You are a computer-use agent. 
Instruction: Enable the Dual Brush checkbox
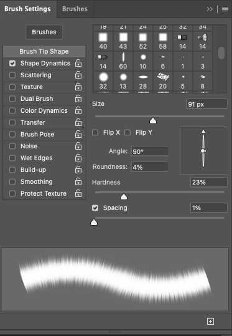tap(12, 98)
